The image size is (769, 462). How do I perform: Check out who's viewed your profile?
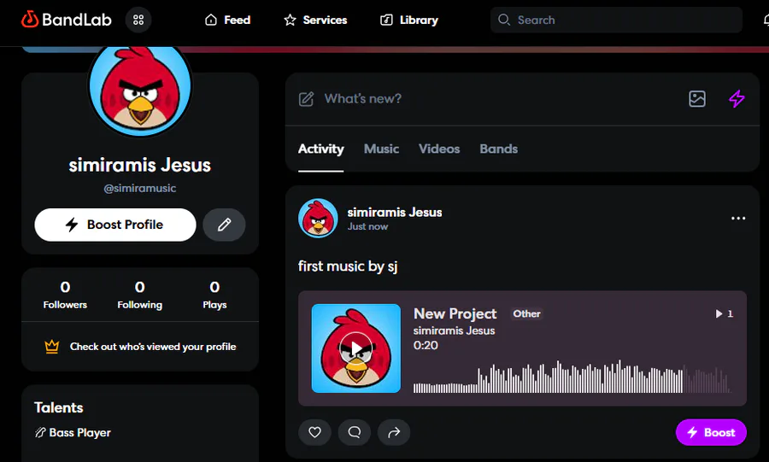[153, 347]
